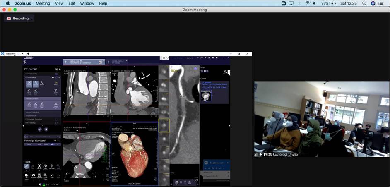Screen dimensions: 390x187
Task: Click the pause button in workflow panel
Action: pos(46,129)
